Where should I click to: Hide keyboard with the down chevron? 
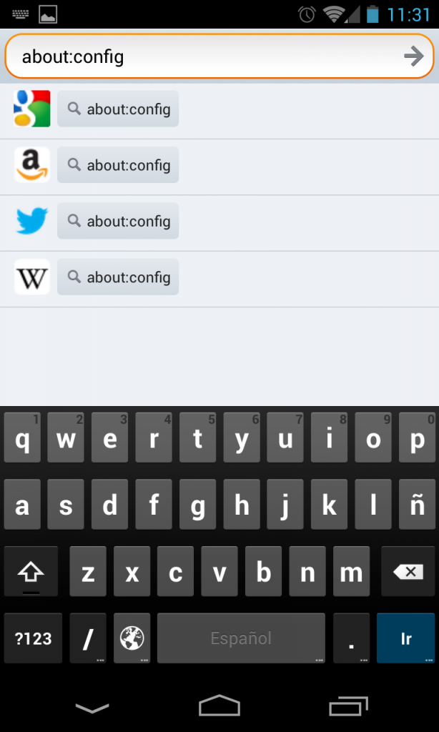coord(92,707)
